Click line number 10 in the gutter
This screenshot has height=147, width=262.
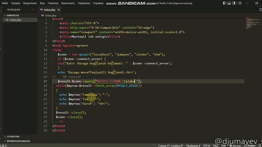pyautogui.click(x=45, y=50)
